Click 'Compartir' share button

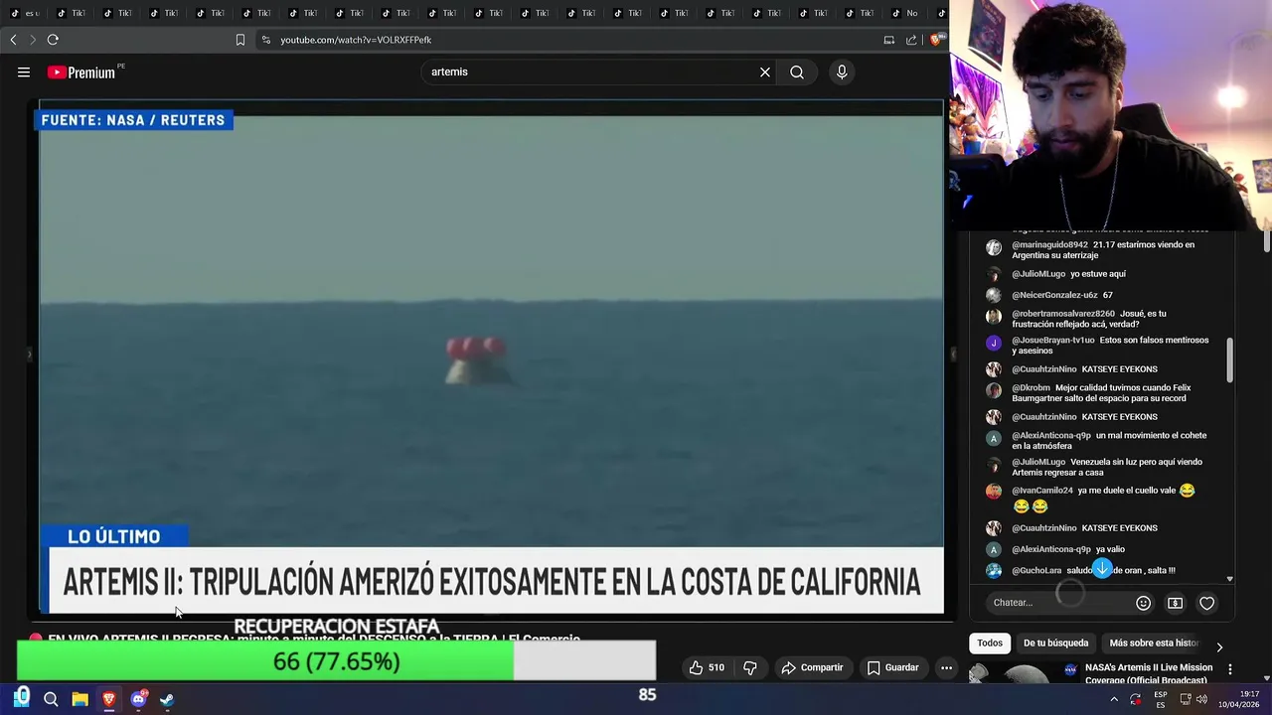812,667
